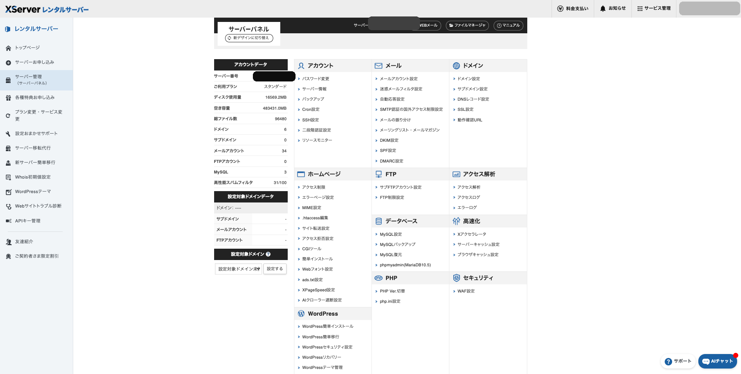The width and height of the screenshot is (741, 374).
Task: Open WordPress簡単インストール link
Action: (x=328, y=327)
